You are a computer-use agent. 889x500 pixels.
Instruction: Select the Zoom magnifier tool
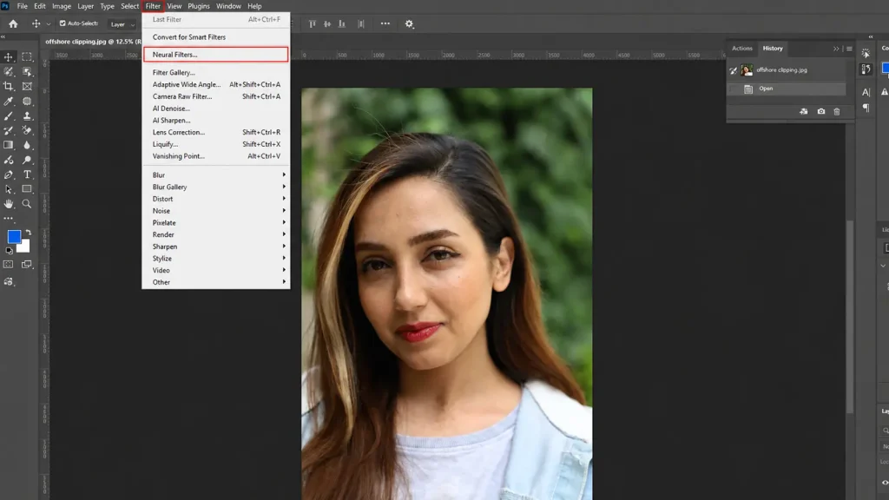pos(27,203)
